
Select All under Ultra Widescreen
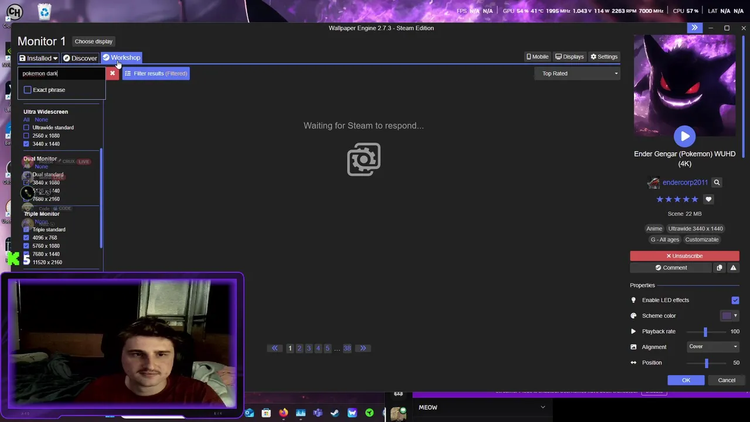point(26,120)
